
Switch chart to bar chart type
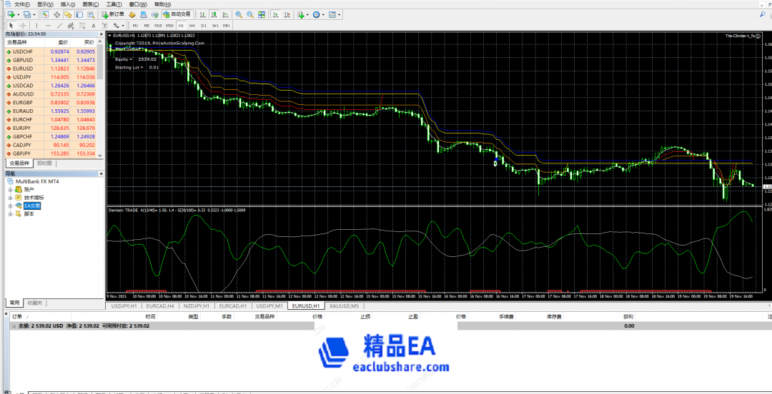click(x=202, y=15)
